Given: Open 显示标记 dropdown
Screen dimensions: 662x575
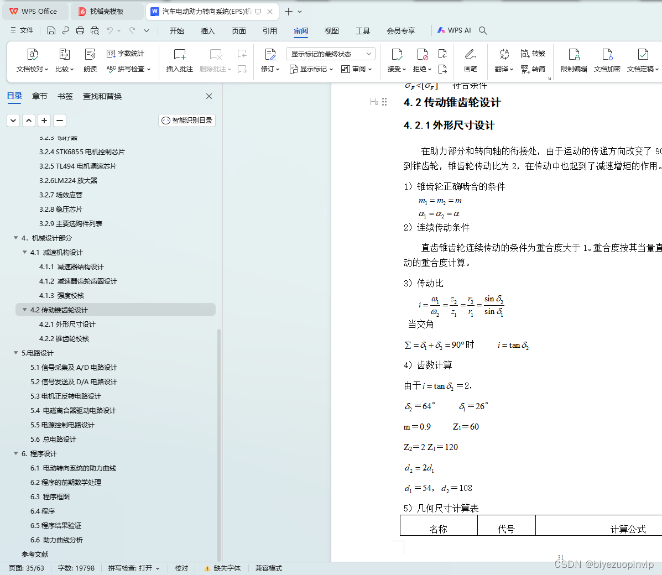Looking at the screenshot, I should 311,69.
